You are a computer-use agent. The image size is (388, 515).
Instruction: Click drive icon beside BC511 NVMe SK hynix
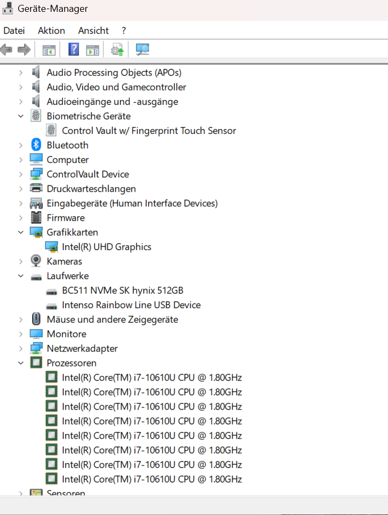(x=52, y=292)
